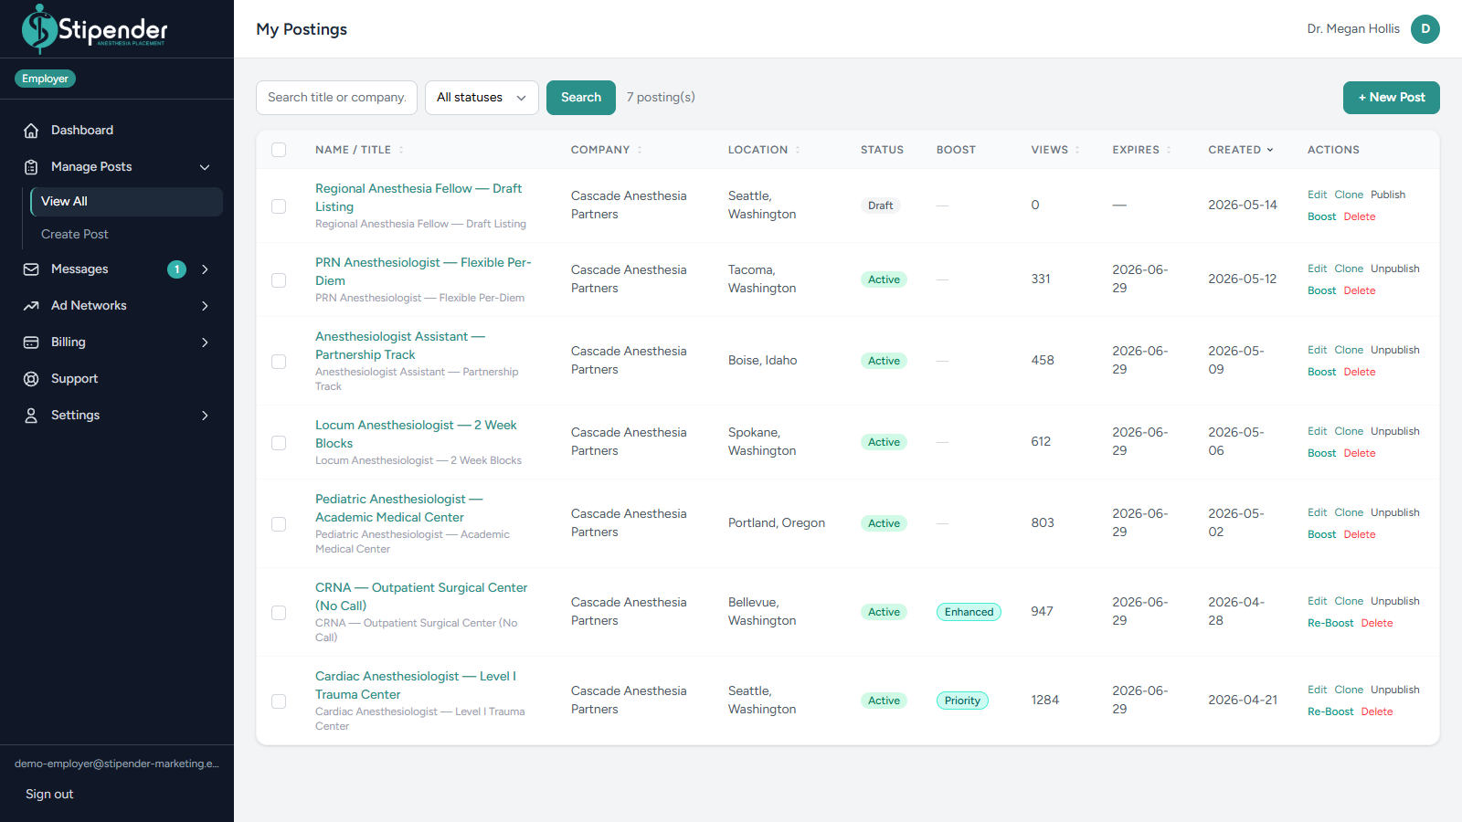The image size is (1462, 822).
Task: Delete the Cardiac Anesthesiologist posting
Action: (1377, 711)
